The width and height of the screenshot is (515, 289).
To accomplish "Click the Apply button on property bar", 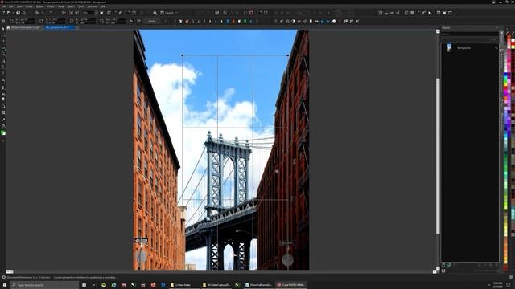I will click(151, 22).
